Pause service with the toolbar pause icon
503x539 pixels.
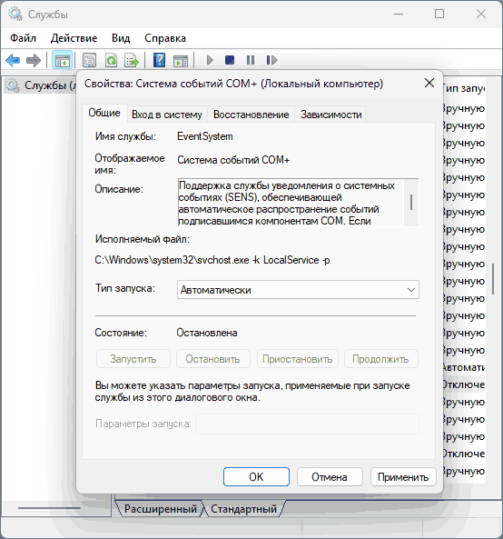pos(251,61)
